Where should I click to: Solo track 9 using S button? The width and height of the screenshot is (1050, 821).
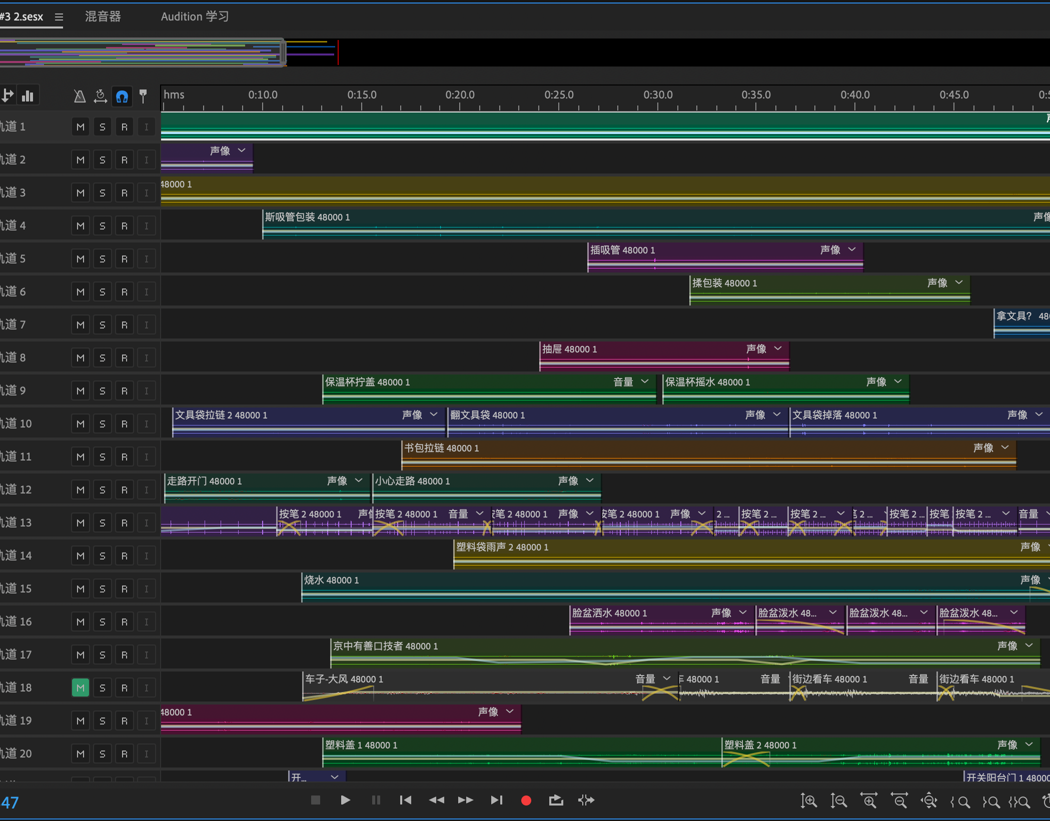point(102,390)
